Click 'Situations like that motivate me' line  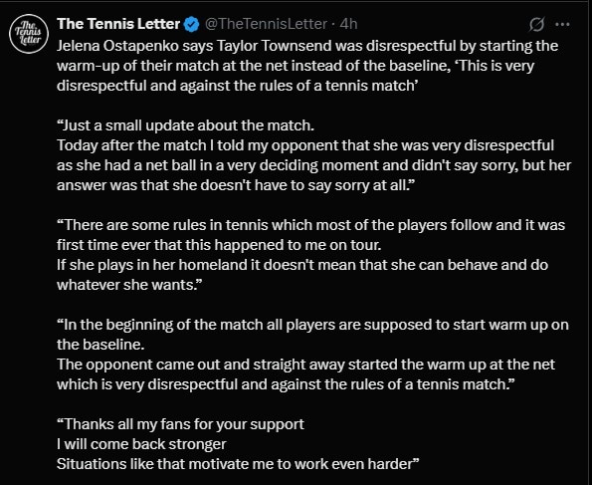(x=238, y=464)
